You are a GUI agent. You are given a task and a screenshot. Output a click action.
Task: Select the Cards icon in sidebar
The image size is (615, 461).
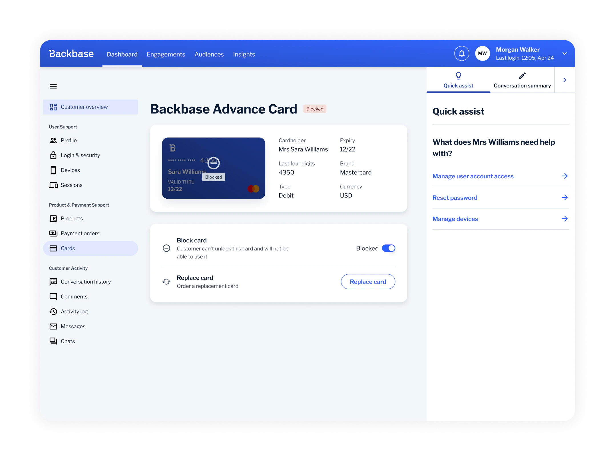coord(53,248)
